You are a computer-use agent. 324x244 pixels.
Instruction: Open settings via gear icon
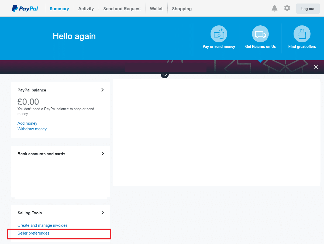[287, 8]
